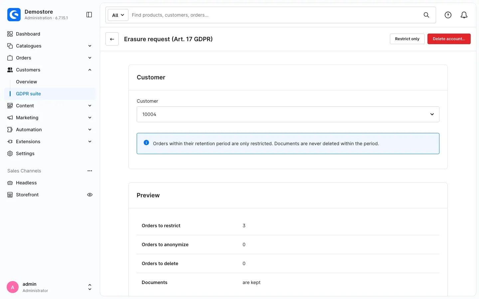The image size is (479, 299).
Task: Click the Customers people icon
Action: tap(10, 70)
